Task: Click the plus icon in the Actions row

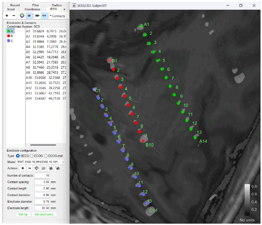Action: (x=23, y=168)
